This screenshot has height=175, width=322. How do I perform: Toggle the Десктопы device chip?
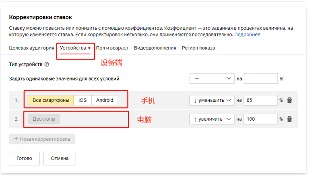tap(44, 119)
